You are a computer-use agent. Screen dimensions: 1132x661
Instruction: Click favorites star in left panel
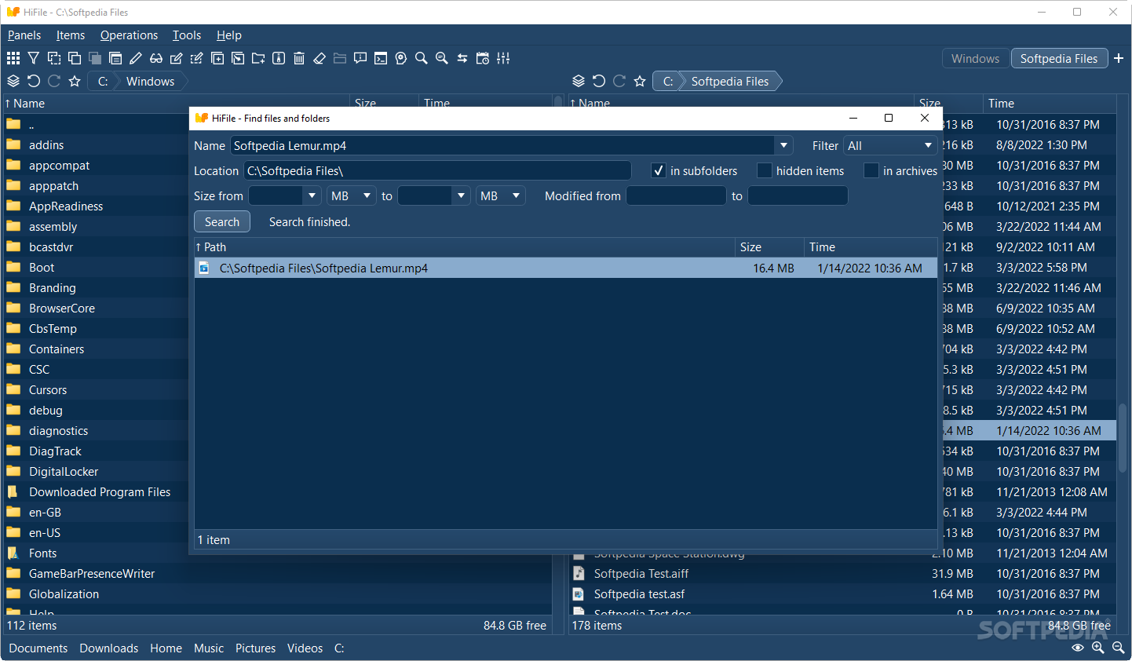click(x=75, y=81)
